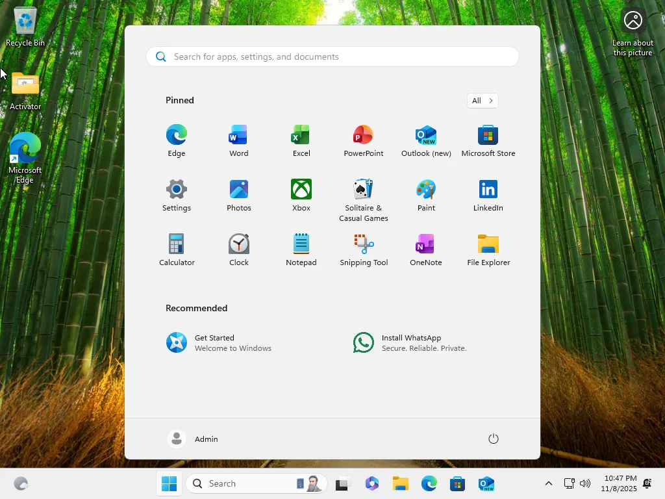The width and height of the screenshot is (665, 499).
Task: Open Task View from the taskbar
Action: [343, 483]
